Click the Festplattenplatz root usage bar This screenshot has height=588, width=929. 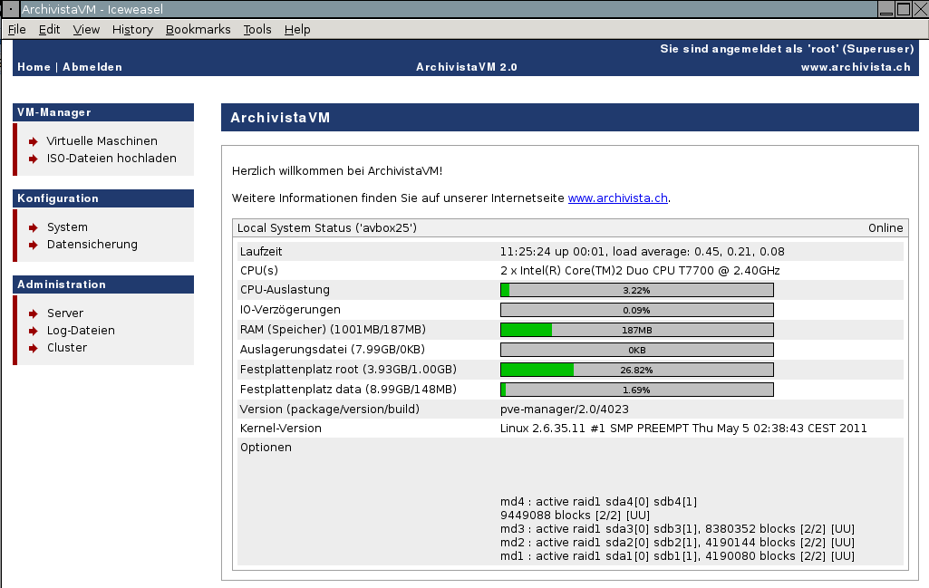click(x=636, y=370)
